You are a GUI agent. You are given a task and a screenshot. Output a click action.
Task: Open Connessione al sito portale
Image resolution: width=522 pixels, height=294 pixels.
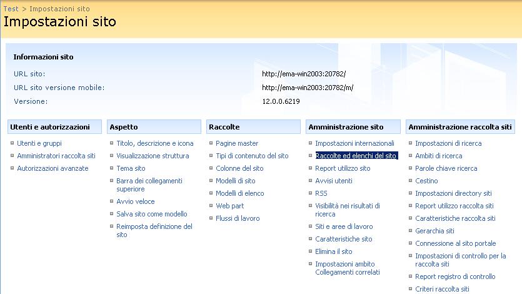point(455,243)
